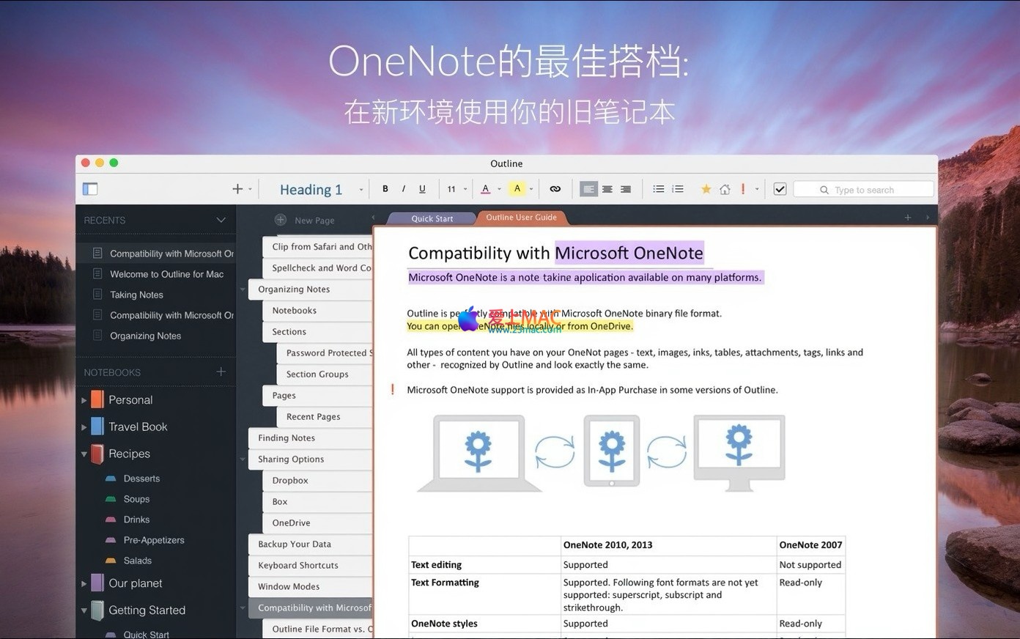Apply underline formatting
The height and width of the screenshot is (639, 1020).
click(x=422, y=189)
